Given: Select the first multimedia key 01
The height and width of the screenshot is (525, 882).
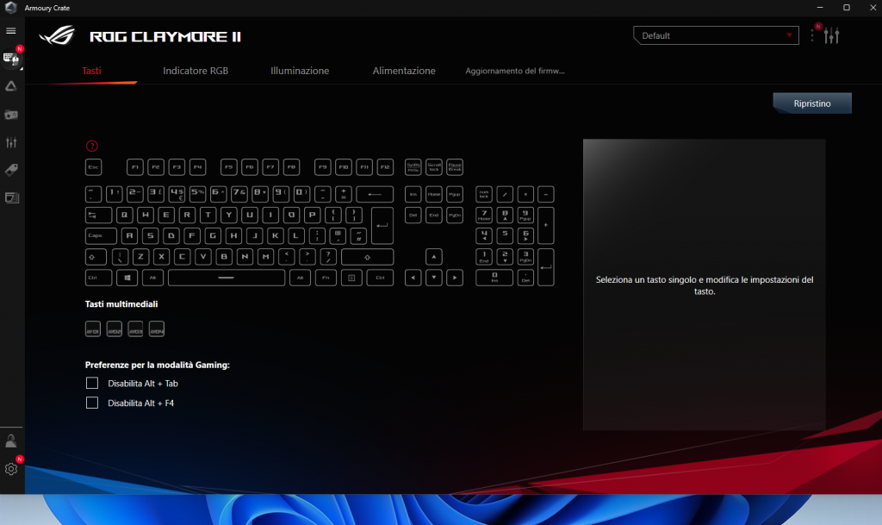Looking at the screenshot, I should (x=93, y=329).
